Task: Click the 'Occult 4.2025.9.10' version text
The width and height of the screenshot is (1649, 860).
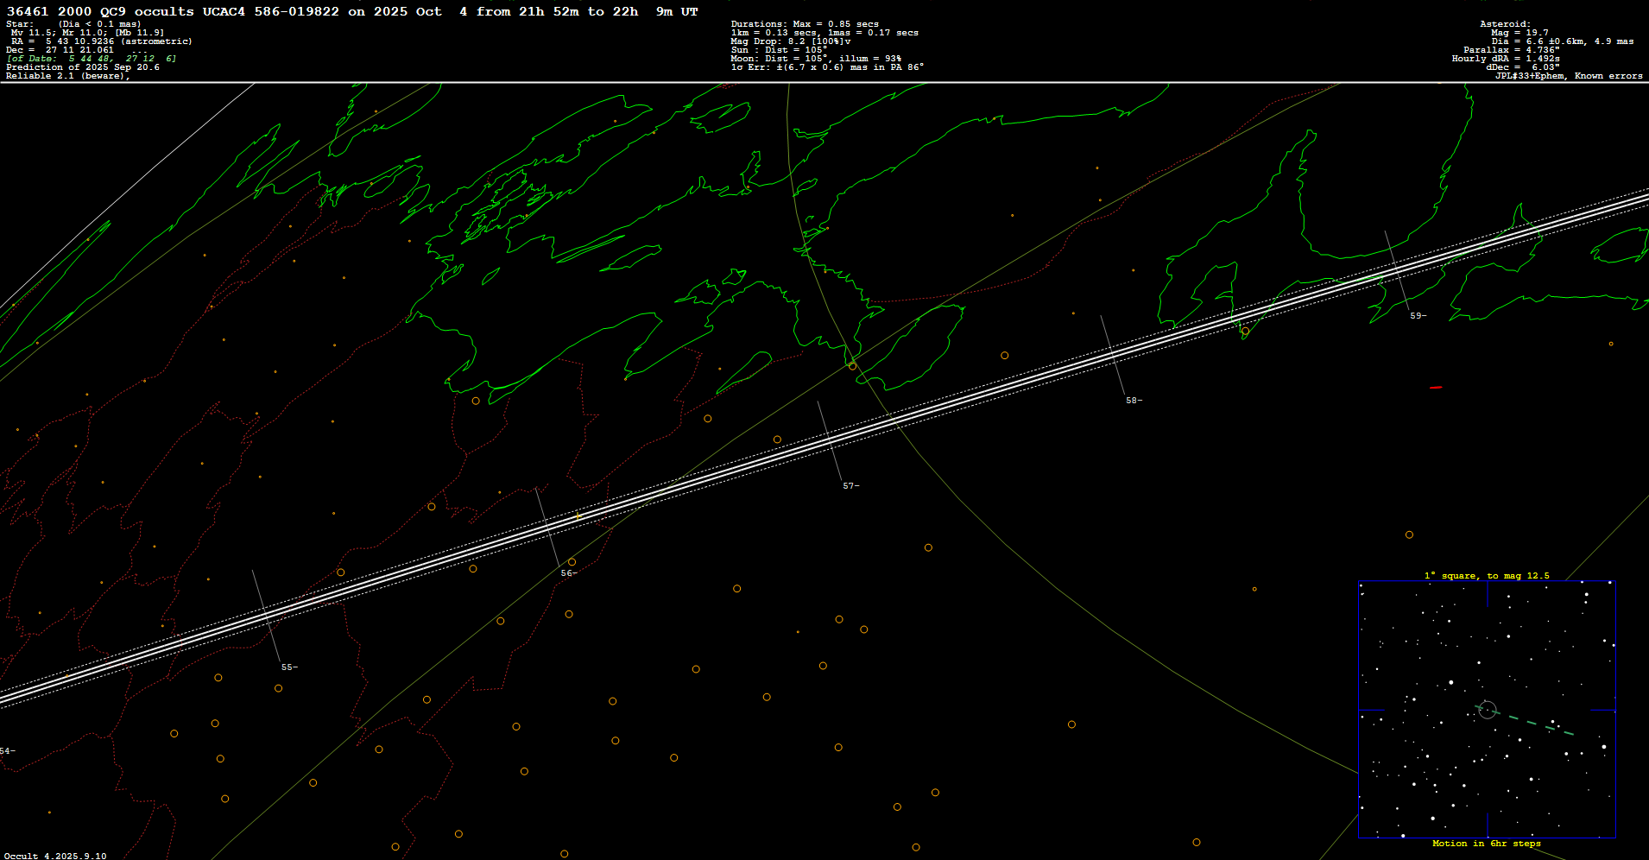Action: [x=55, y=856]
